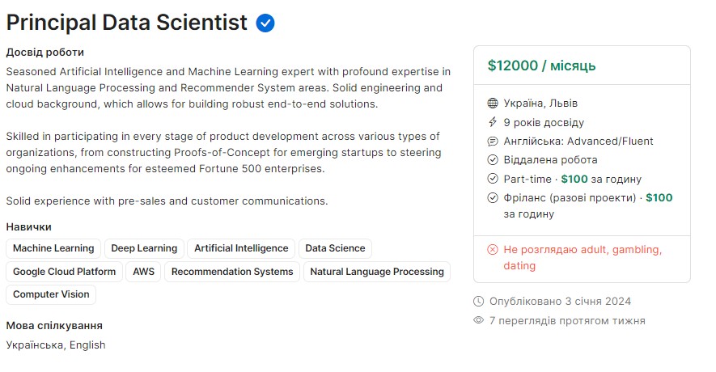Viewport: 716px width, 372px height.
Task: Click the red cross exclusion icon
Action: (x=492, y=249)
